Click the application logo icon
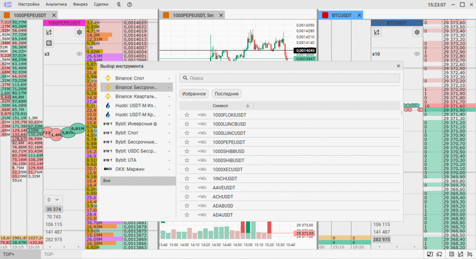Viewport: 476px width, 259px height. point(7,4)
